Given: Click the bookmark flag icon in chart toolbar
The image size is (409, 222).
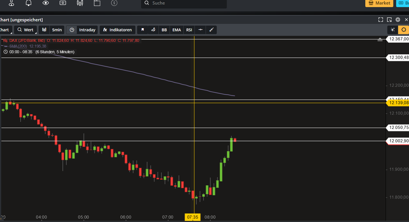Looking at the screenshot, I should click(142, 30).
